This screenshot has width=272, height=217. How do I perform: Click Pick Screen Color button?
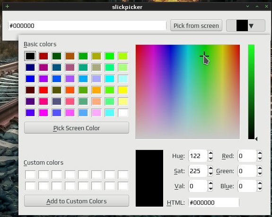coord(77,128)
